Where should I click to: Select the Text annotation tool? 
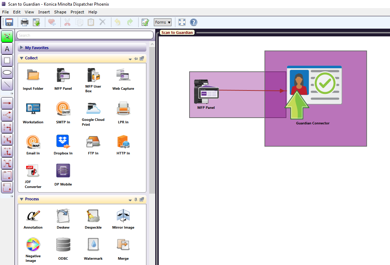pos(7,49)
